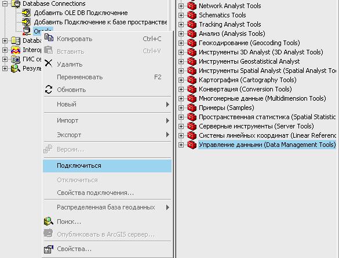Select Добавить Подключение к базе пространственных данных
The image size is (339, 258).
(x=100, y=22)
